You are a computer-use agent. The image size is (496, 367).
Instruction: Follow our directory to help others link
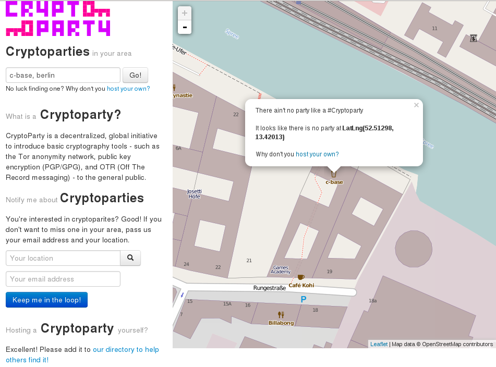(82, 354)
